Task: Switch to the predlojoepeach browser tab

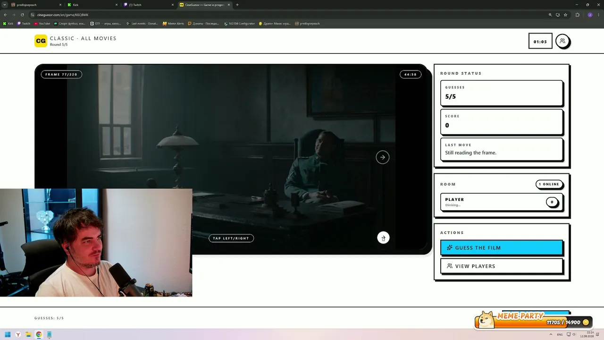Action: [x=36, y=5]
